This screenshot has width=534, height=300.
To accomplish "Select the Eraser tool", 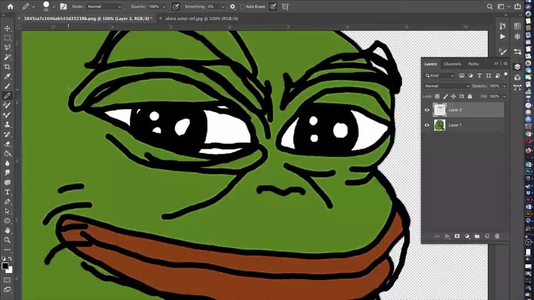I will tap(7, 144).
